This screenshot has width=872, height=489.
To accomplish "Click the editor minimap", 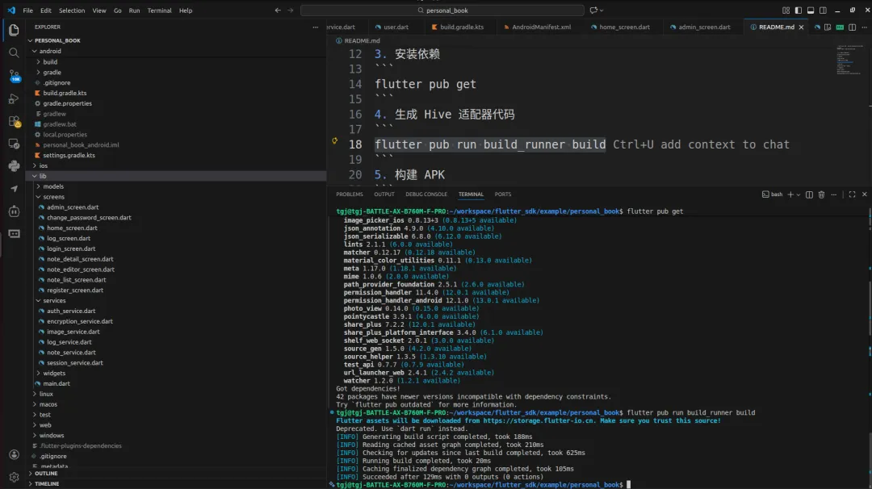I will [849, 60].
